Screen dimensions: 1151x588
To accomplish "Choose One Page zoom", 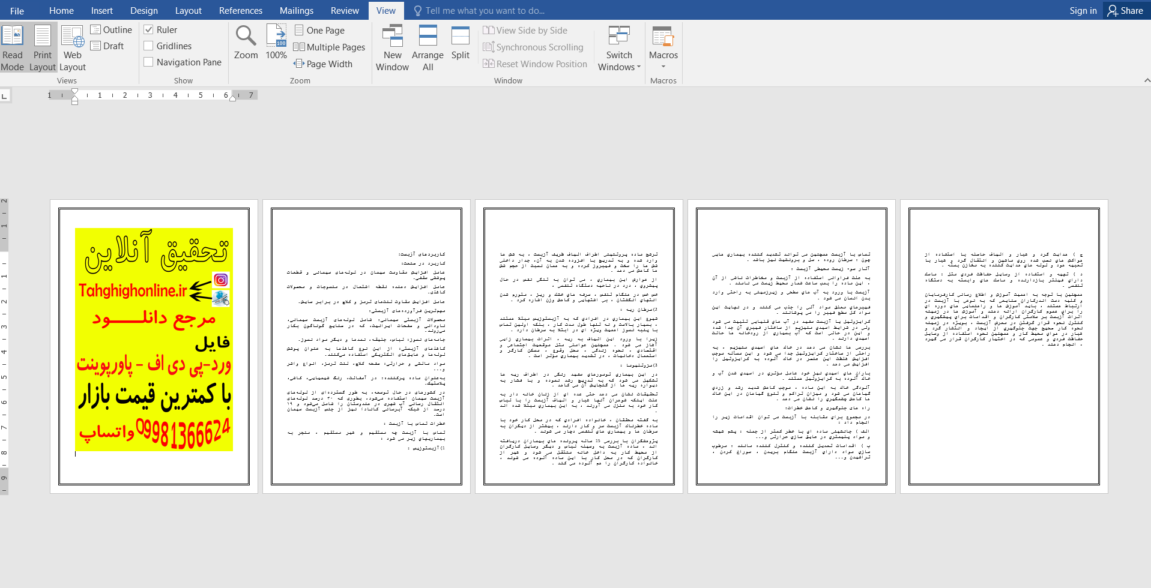I will coord(320,30).
